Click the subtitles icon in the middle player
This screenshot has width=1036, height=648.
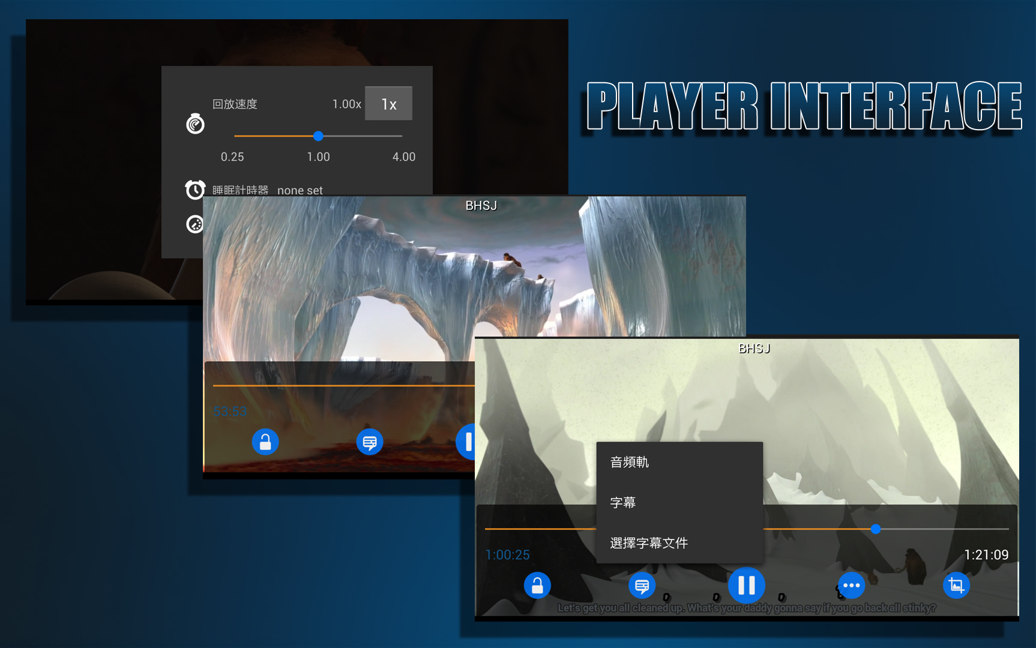[x=370, y=442]
